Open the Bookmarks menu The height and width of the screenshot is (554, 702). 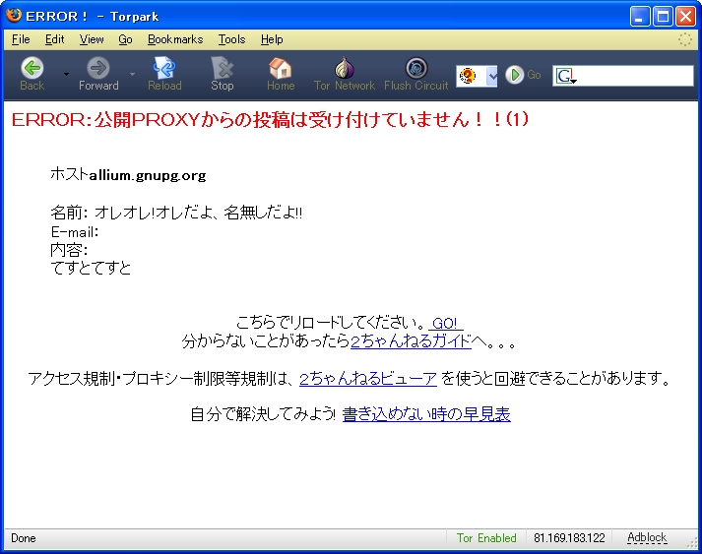point(175,39)
